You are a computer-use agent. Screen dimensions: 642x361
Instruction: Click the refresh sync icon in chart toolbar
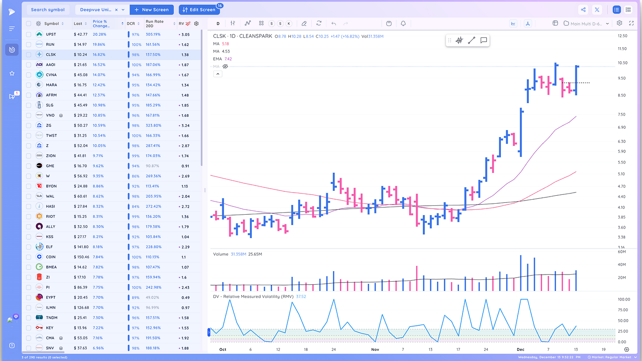319,23
